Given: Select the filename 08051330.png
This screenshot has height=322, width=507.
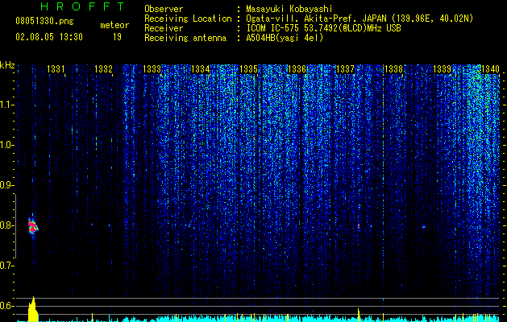Looking at the screenshot, I should point(44,22).
